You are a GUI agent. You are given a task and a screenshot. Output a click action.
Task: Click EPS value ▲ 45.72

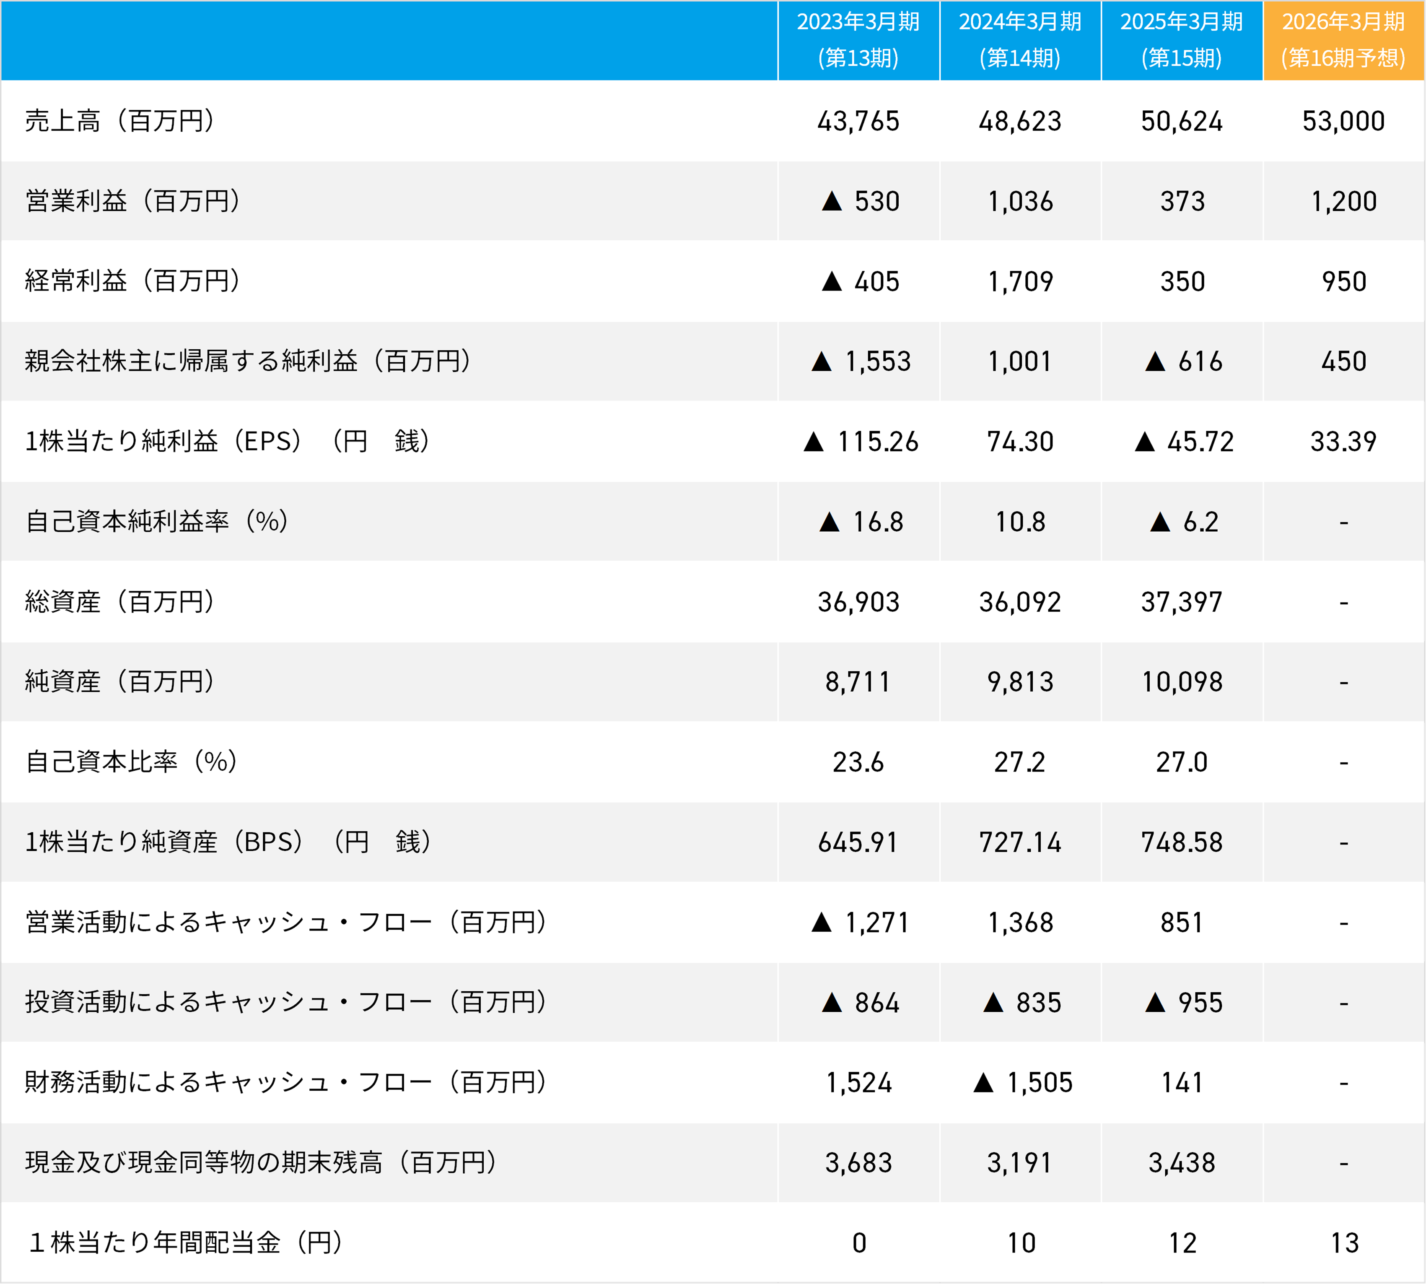(x=1184, y=442)
